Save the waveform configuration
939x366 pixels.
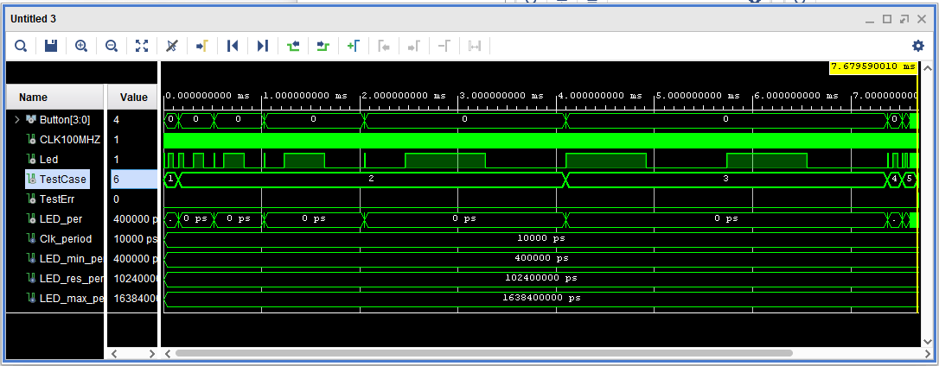(50, 46)
